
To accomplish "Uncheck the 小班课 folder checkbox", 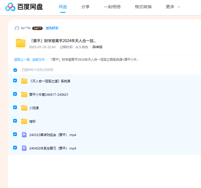I will click(x=15, y=107).
